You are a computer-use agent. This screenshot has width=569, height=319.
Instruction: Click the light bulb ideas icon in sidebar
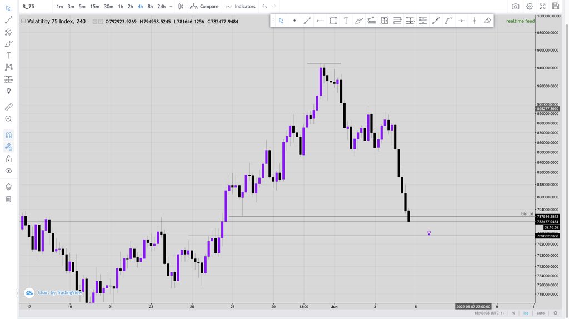tap(8, 91)
